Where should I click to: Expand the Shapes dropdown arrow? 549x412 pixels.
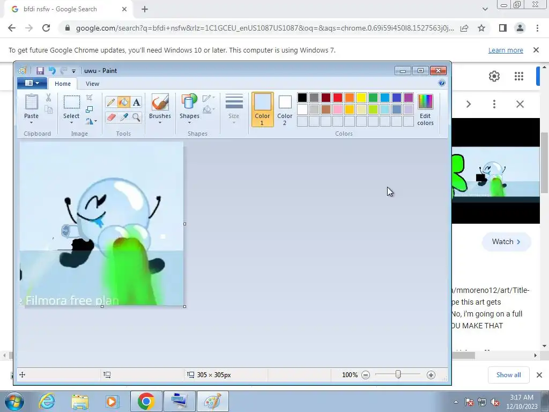[189, 123]
